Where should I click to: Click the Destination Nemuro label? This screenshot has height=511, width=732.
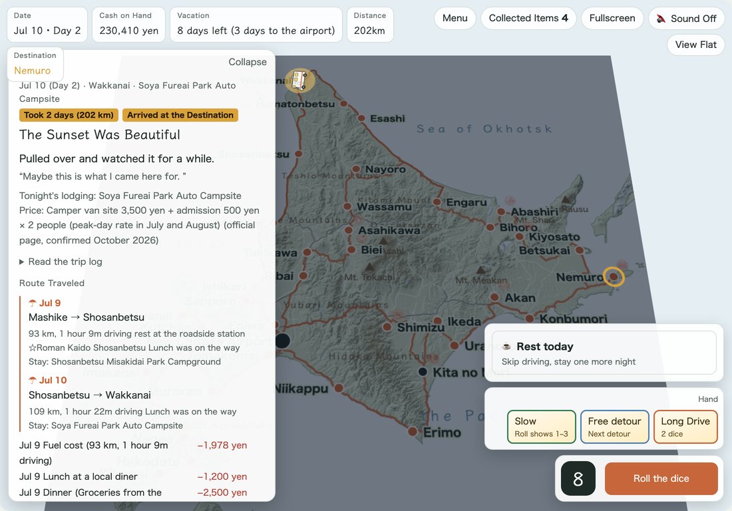[x=35, y=64]
